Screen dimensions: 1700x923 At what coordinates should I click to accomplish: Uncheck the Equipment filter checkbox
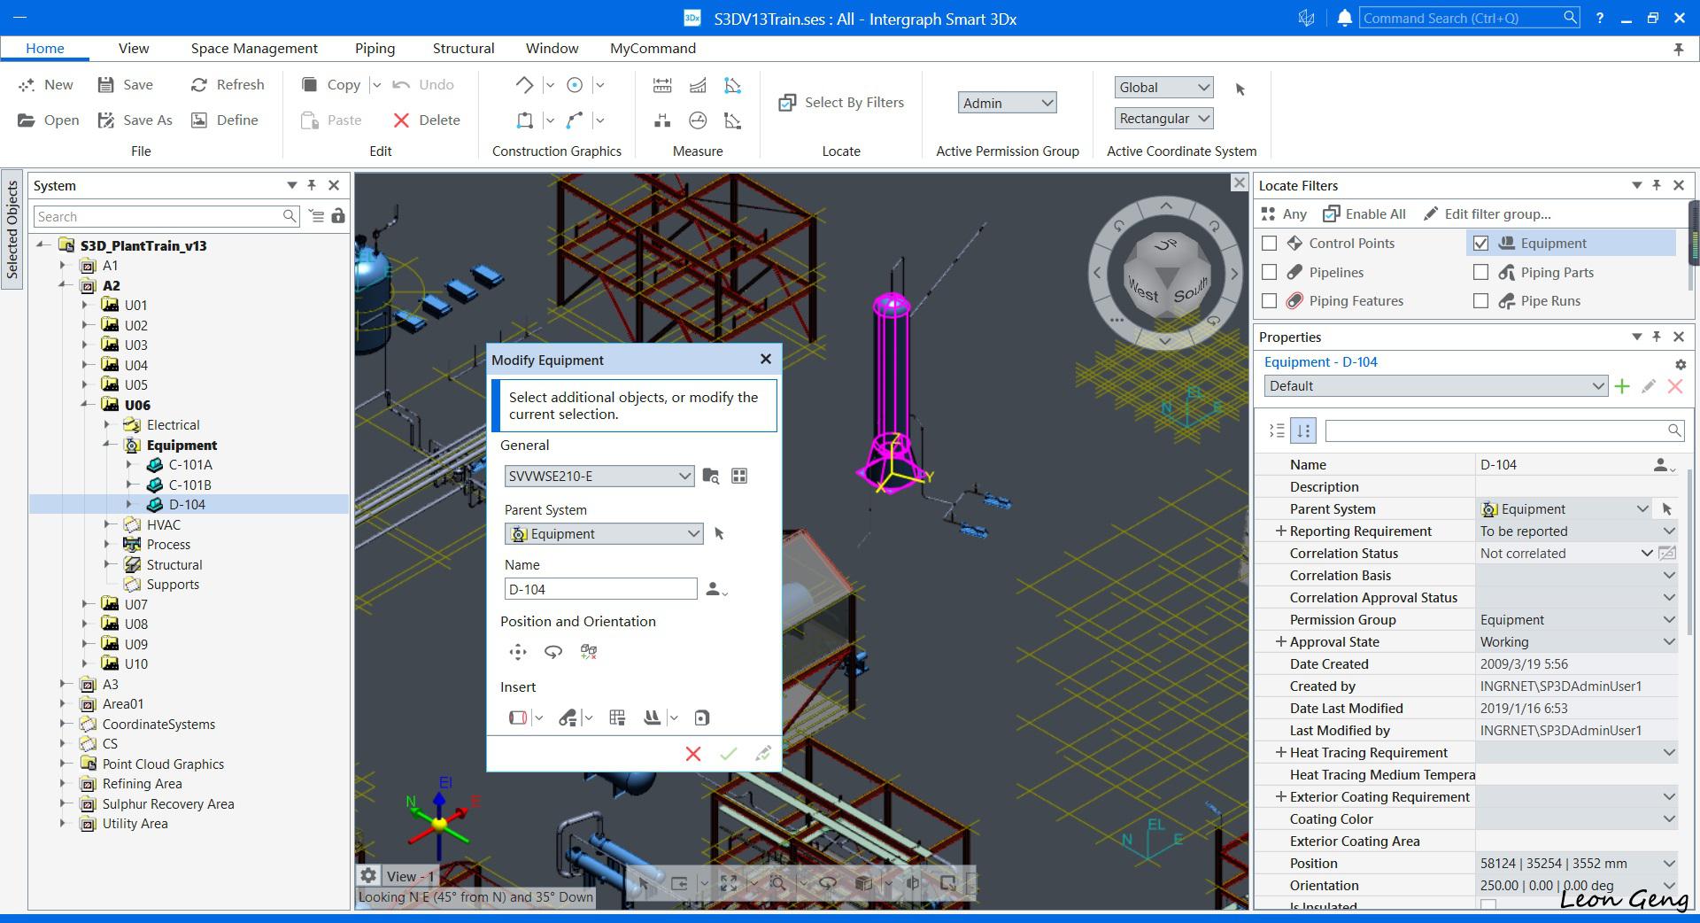1480,244
